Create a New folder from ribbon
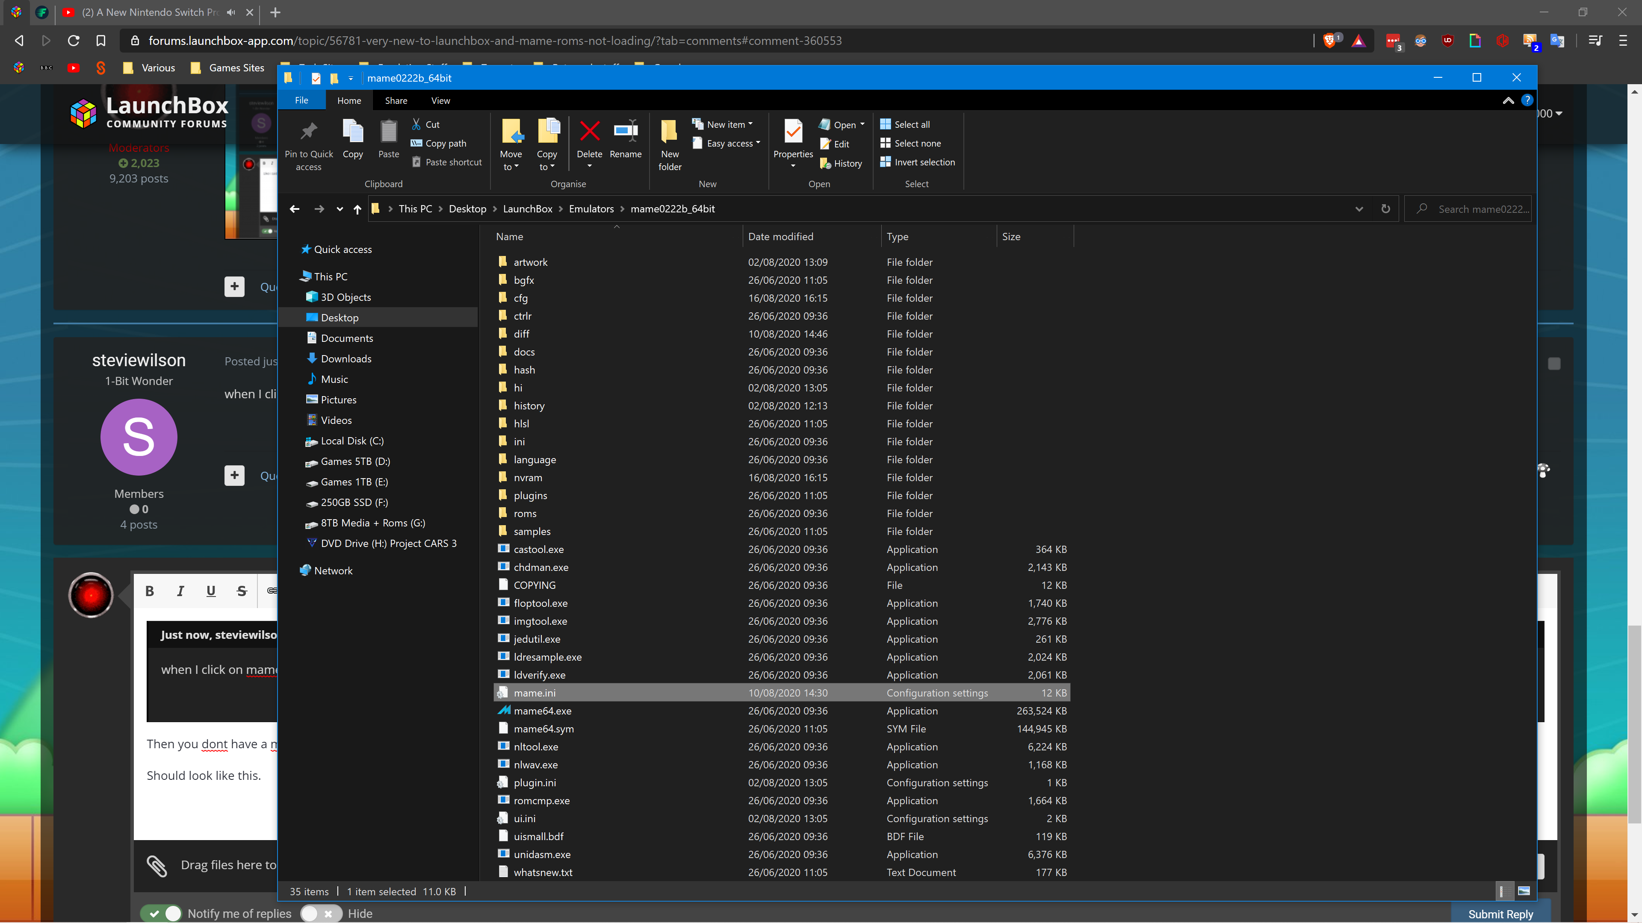 669,145
